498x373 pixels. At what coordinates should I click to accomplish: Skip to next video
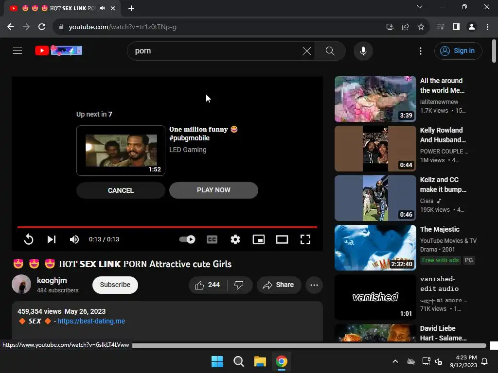click(x=52, y=239)
